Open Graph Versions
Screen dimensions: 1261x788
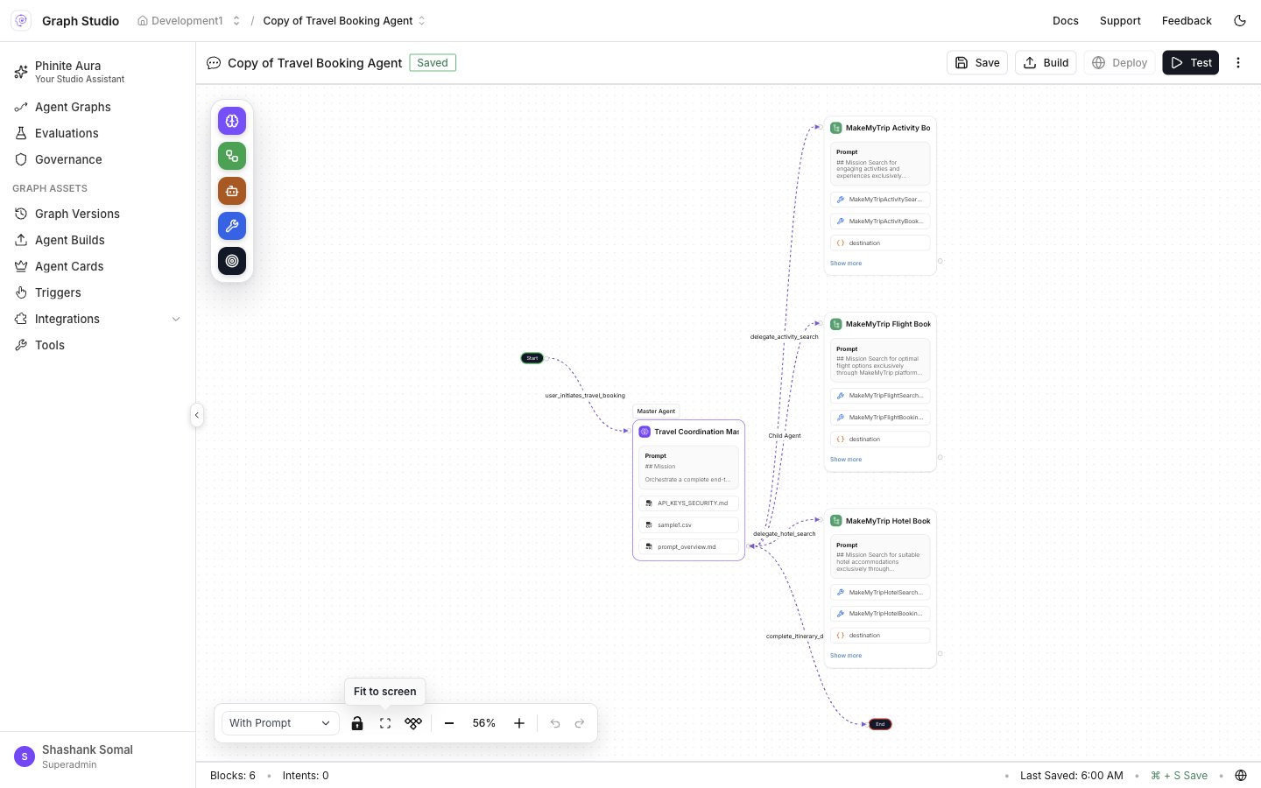97,214
